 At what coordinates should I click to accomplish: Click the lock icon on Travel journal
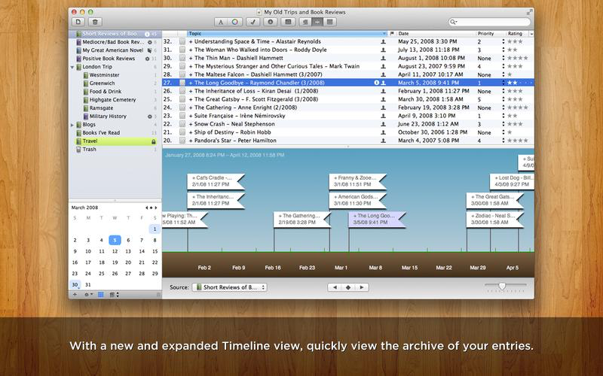154,141
